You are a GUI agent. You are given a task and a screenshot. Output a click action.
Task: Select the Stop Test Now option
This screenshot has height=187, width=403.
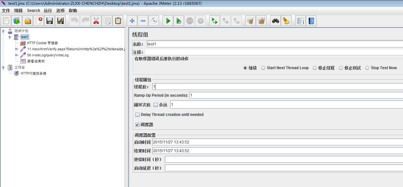click(x=367, y=68)
